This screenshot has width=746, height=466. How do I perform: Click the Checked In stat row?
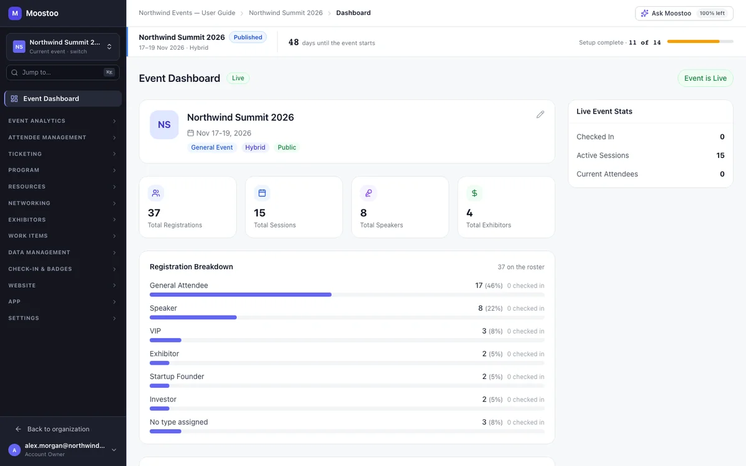pos(651,137)
